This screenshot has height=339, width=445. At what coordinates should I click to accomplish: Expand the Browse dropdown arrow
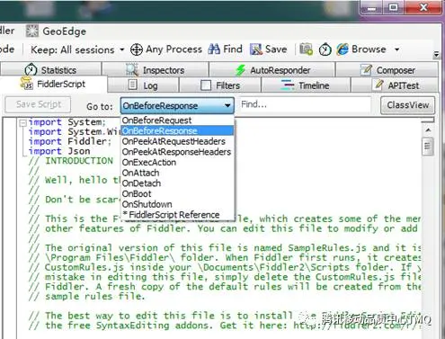coord(396,49)
